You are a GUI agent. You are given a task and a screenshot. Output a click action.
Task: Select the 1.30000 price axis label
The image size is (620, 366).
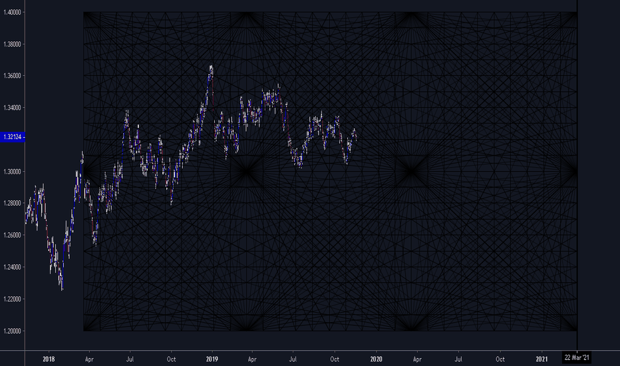[12, 172]
